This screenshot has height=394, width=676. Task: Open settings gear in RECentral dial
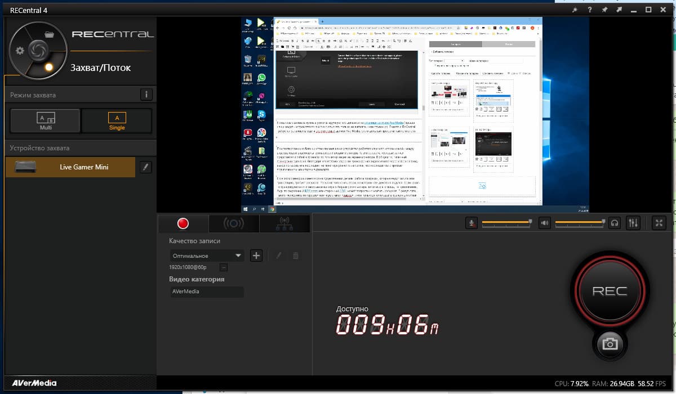coord(20,51)
